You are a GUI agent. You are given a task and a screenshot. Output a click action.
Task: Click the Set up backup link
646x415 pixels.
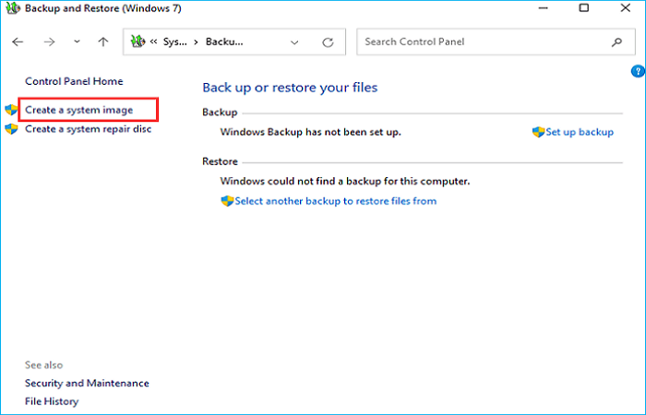click(x=579, y=132)
